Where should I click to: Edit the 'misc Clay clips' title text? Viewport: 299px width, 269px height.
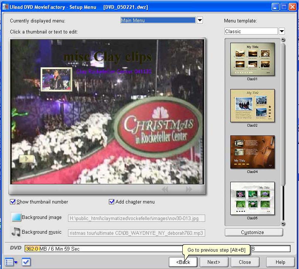pos(108,56)
